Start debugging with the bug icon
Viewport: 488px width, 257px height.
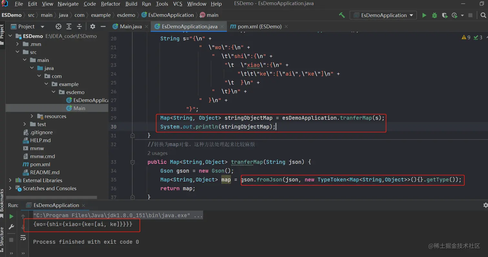pyautogui.click(x=434, y=15)
